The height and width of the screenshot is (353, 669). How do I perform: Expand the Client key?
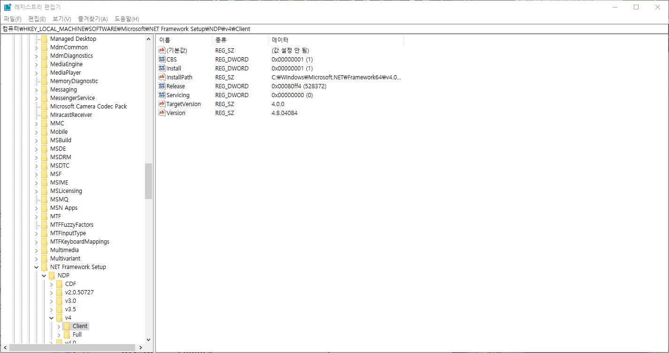pyautogui.click(x=59, y=326)
